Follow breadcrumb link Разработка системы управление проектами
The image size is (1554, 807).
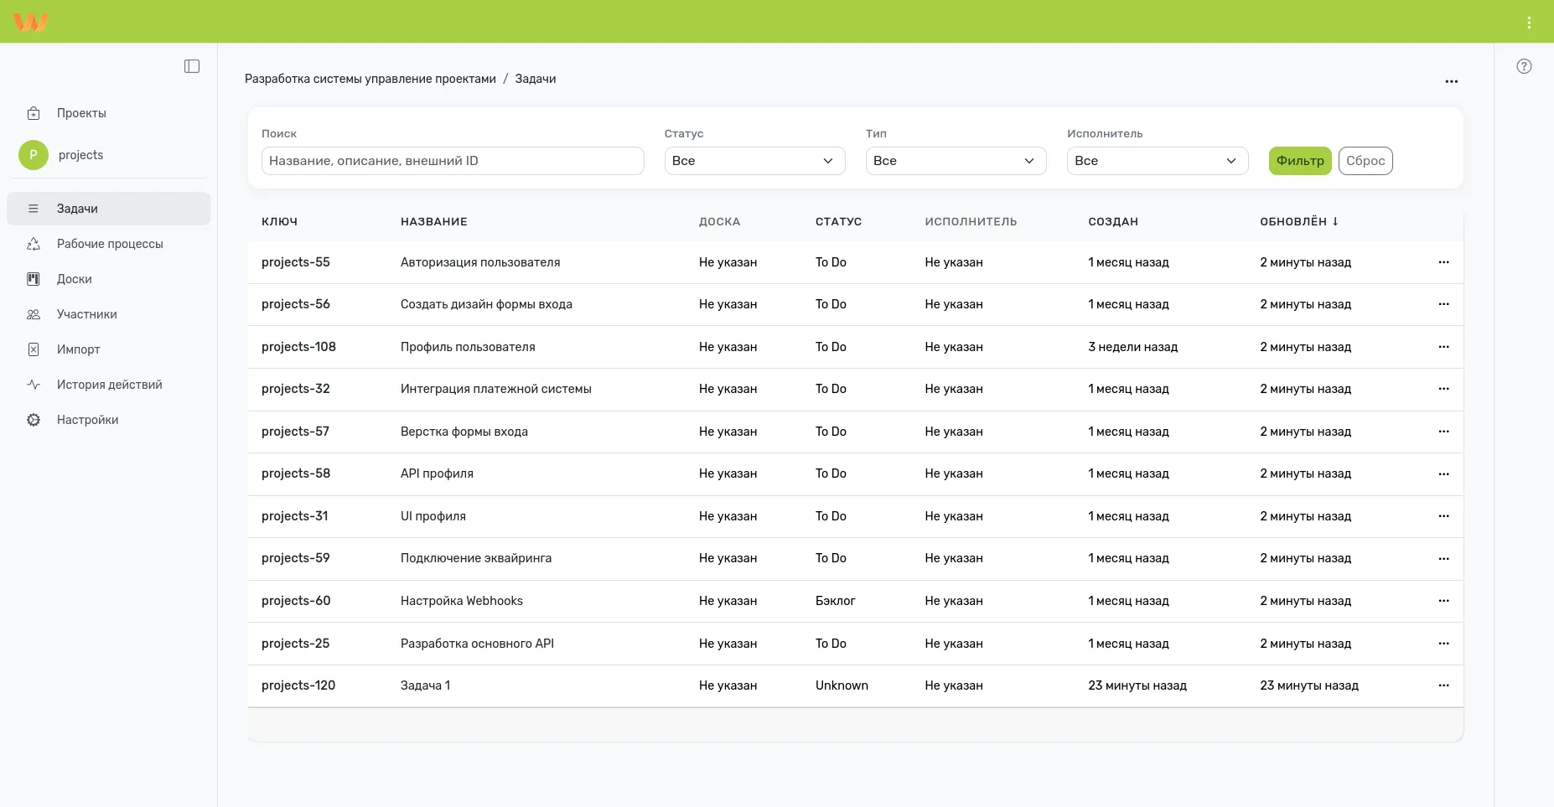pyautogui.click(x=370, y=79)
